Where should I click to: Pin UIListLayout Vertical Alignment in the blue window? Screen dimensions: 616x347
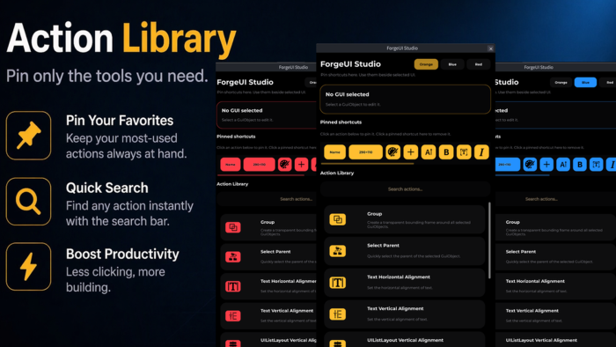coord(555,340)
